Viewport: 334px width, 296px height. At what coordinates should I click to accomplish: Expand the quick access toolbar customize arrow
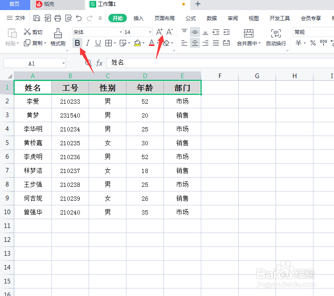tap(100, 18)
